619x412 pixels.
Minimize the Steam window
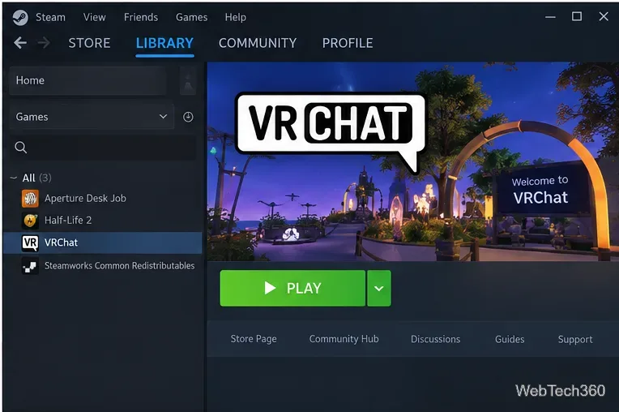point(550,17)
